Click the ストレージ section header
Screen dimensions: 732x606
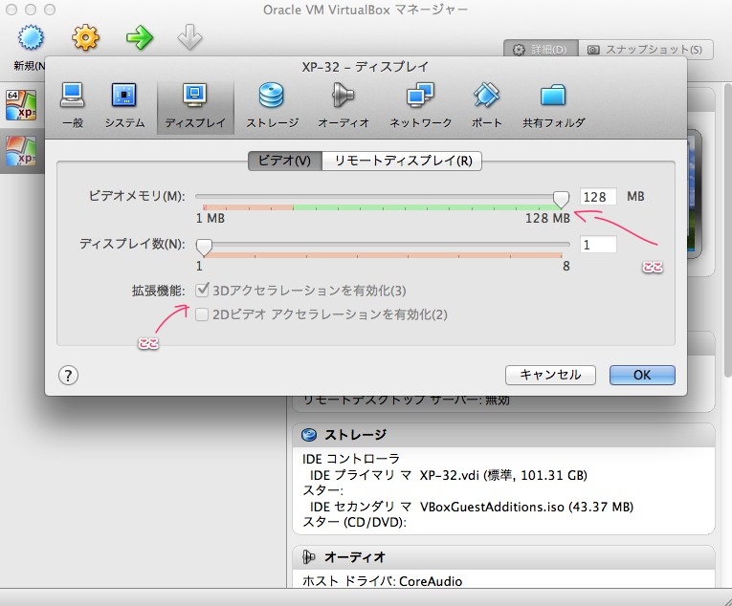coord(503,435)
